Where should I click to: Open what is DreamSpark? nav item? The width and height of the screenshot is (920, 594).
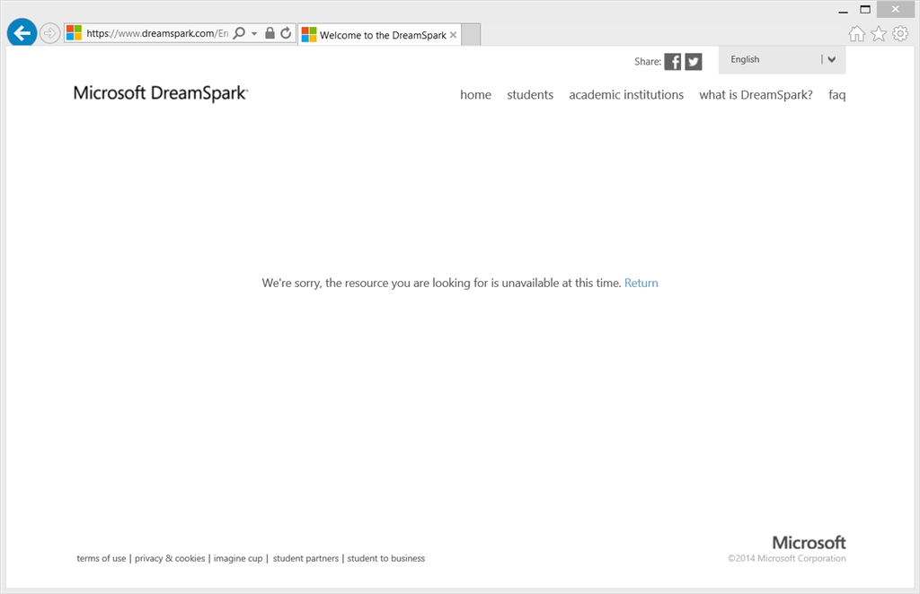point(756,95)
